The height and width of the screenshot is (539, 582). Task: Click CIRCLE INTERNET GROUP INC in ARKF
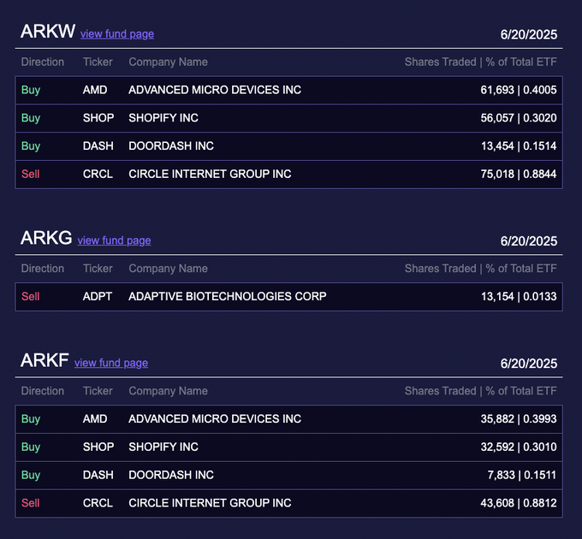210,503
